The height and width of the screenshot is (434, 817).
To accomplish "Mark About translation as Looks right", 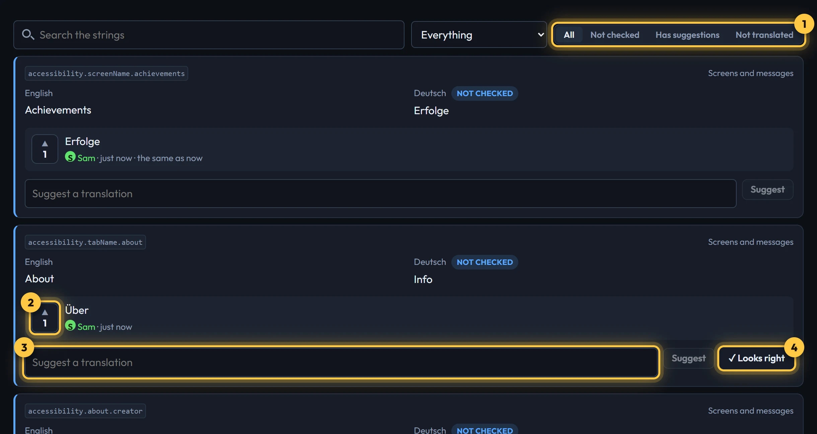I will (x=756, y=358).
